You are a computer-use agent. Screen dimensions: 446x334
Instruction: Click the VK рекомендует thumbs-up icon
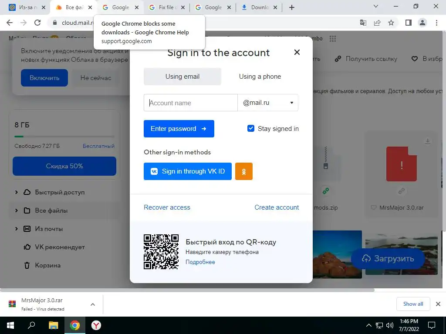click(x=27, y=247)
